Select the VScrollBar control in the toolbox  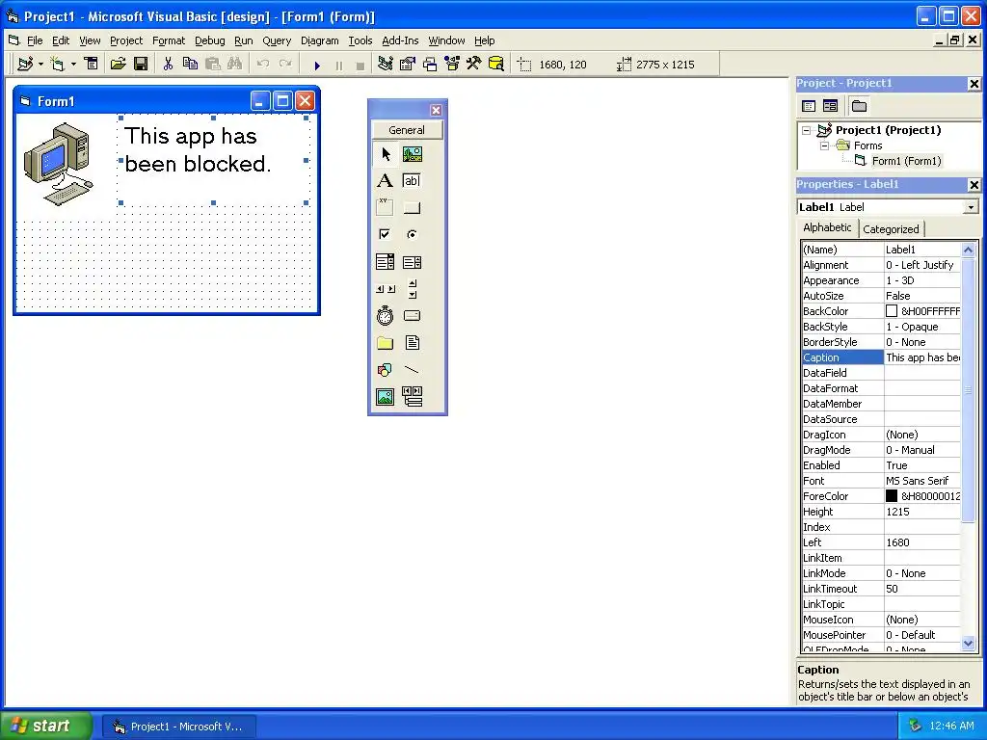[x=413, y=289]
